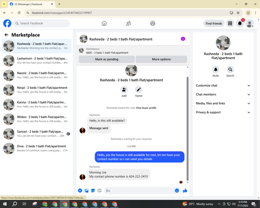Open the Groups icon in top navigation
The height and width of the screenshot is (208, 260).
coord(153,23)
